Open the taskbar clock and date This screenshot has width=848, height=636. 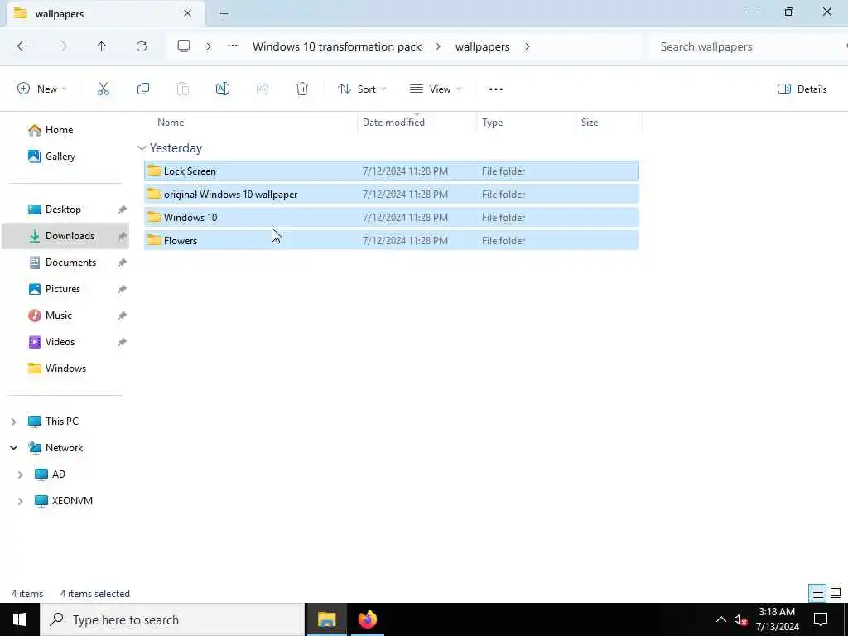tap(777, 619)
